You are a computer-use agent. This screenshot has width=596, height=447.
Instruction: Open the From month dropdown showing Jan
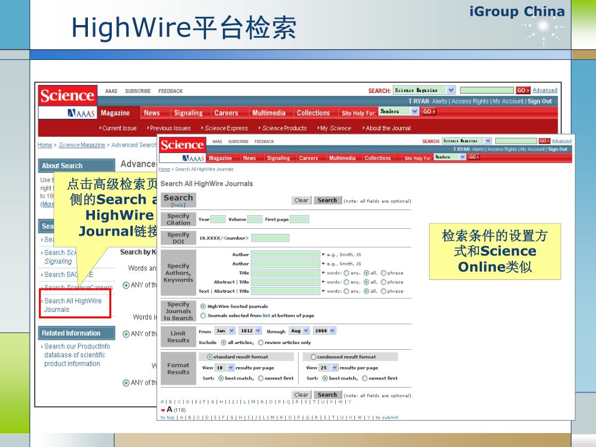click(x=225, y=331)
